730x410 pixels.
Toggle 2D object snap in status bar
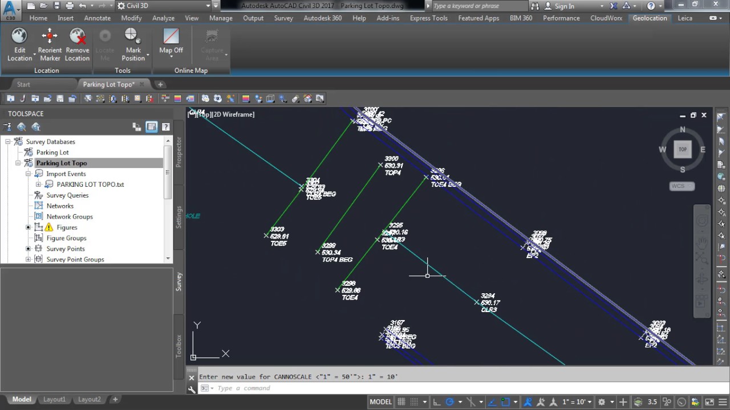[505, 402]
